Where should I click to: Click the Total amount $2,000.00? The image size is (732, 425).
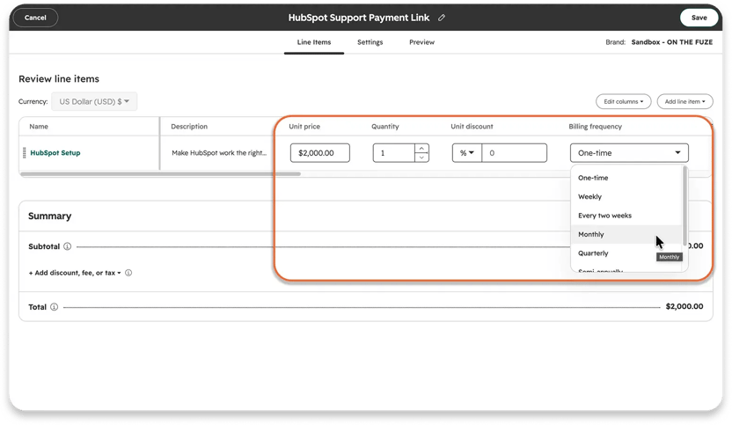coord(684,306)
